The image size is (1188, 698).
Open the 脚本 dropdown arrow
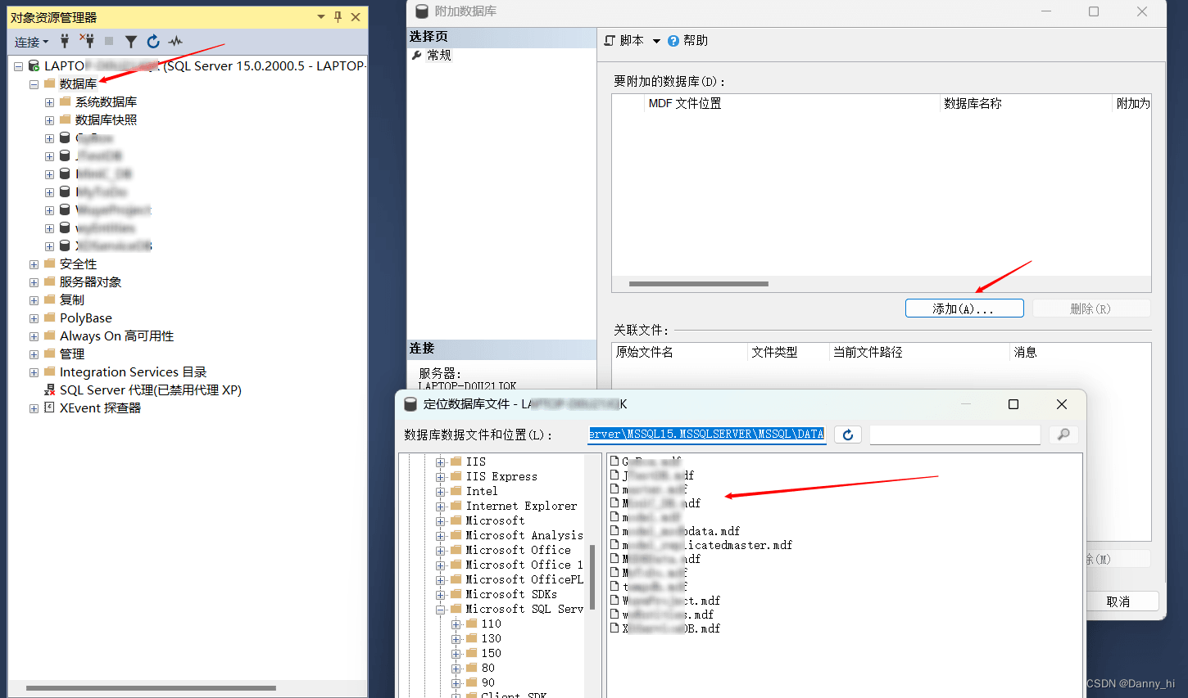tap(656, 41)
